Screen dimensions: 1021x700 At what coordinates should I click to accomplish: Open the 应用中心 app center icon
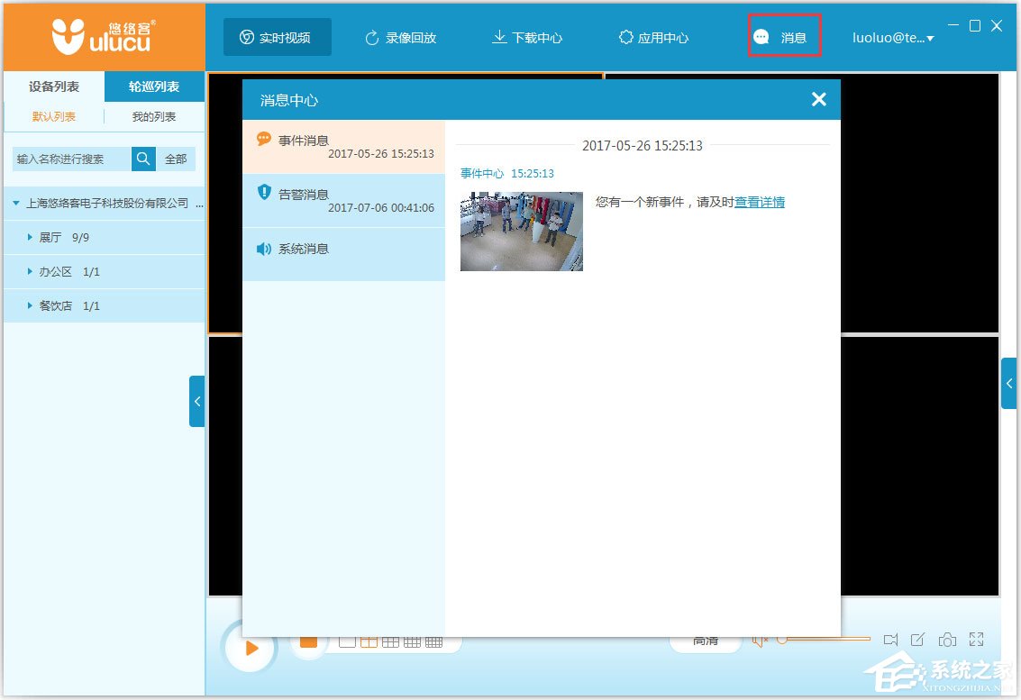[x=625, y=37]
